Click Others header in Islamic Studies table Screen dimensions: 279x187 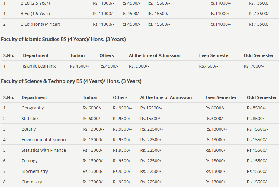(107, 55)
